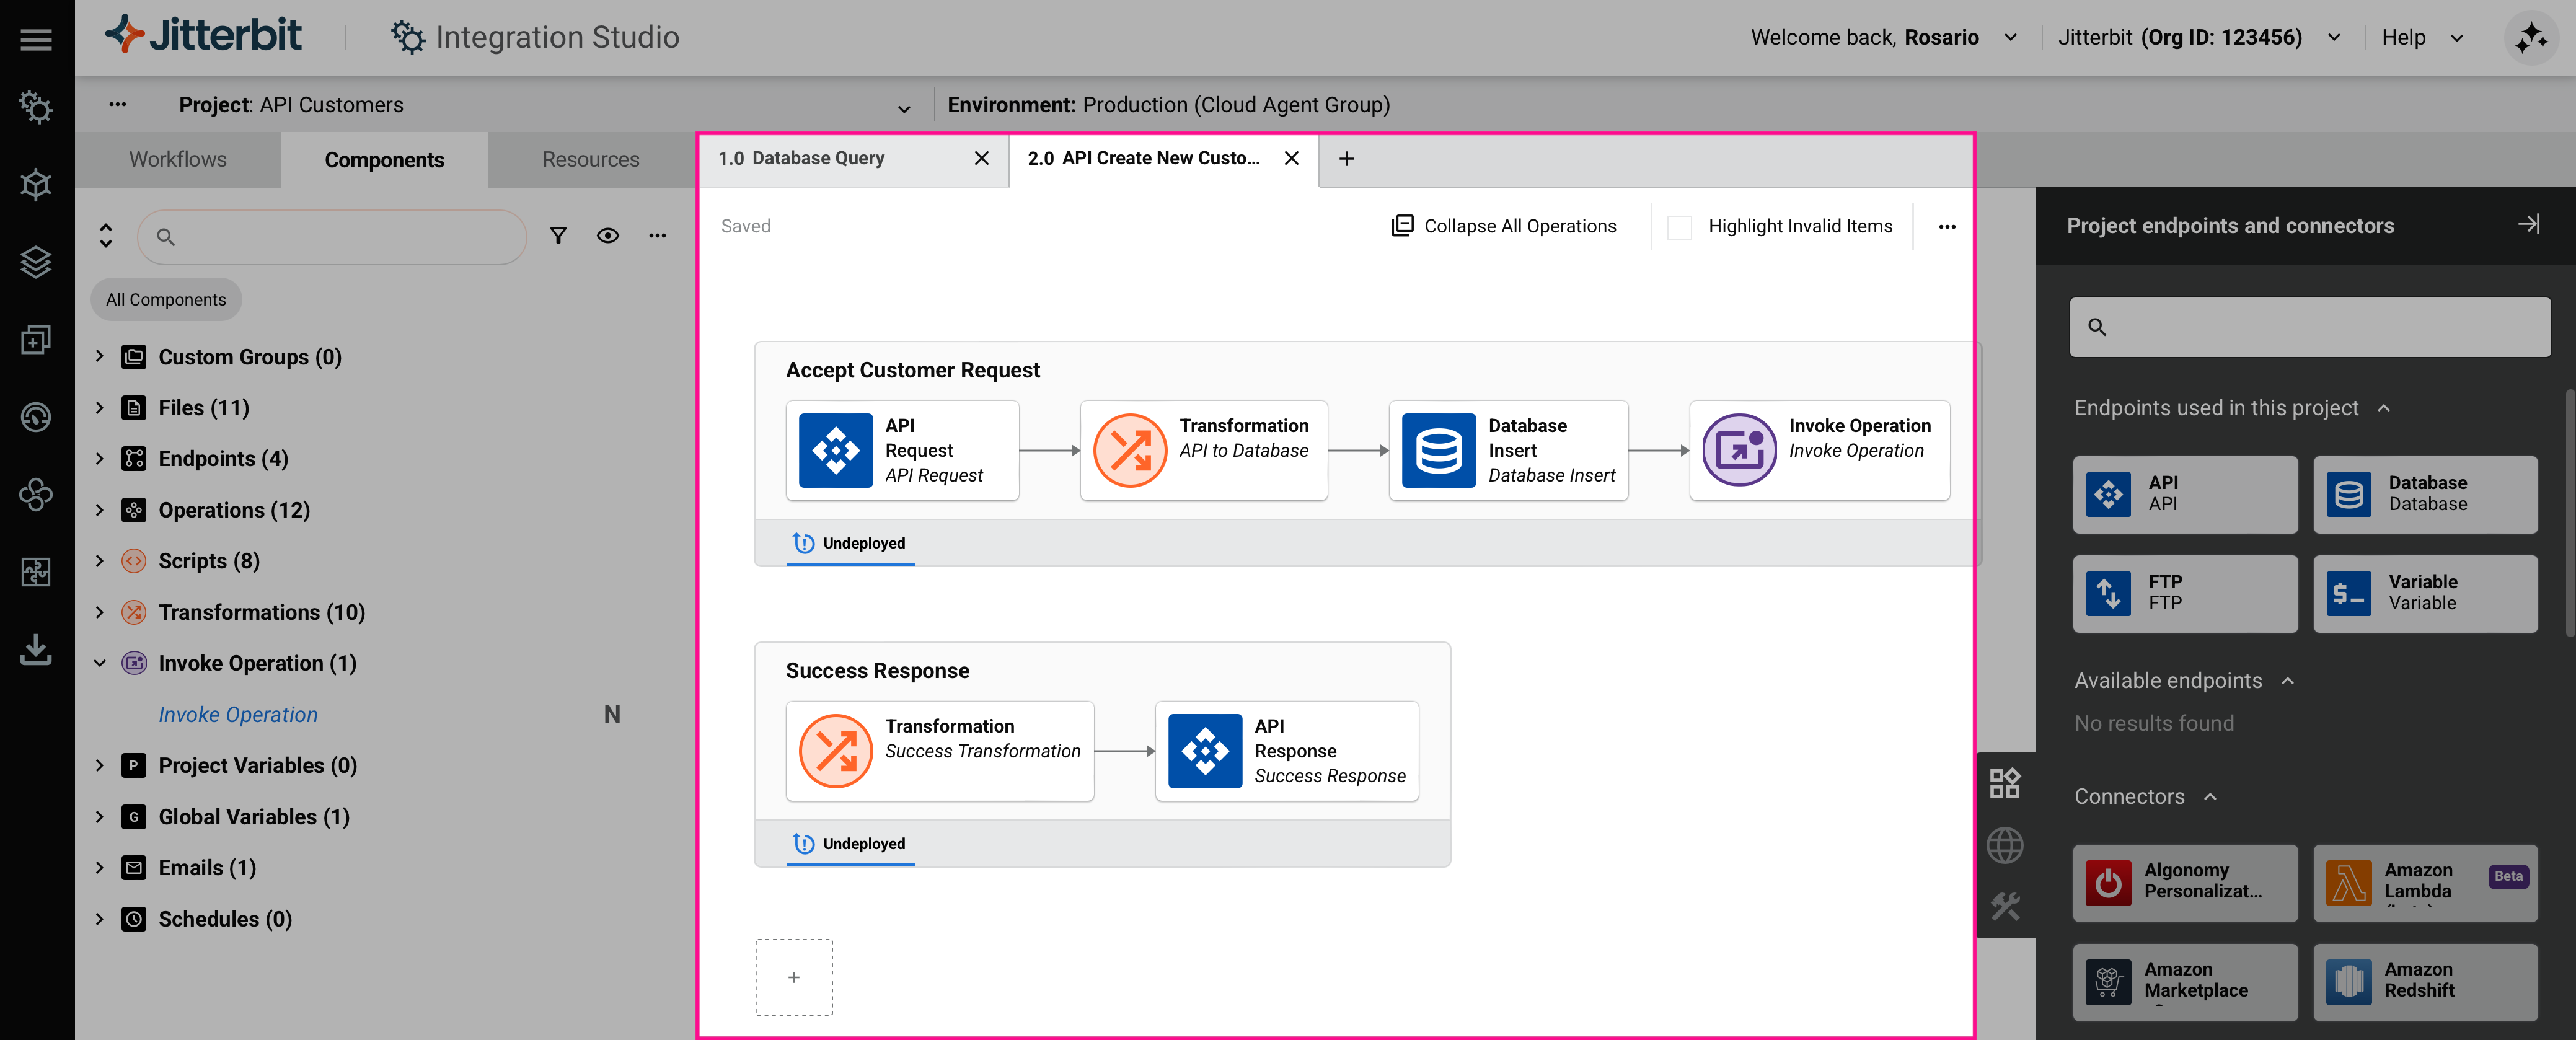Click the Database endpoint card in the right panel

point(2426,494)
